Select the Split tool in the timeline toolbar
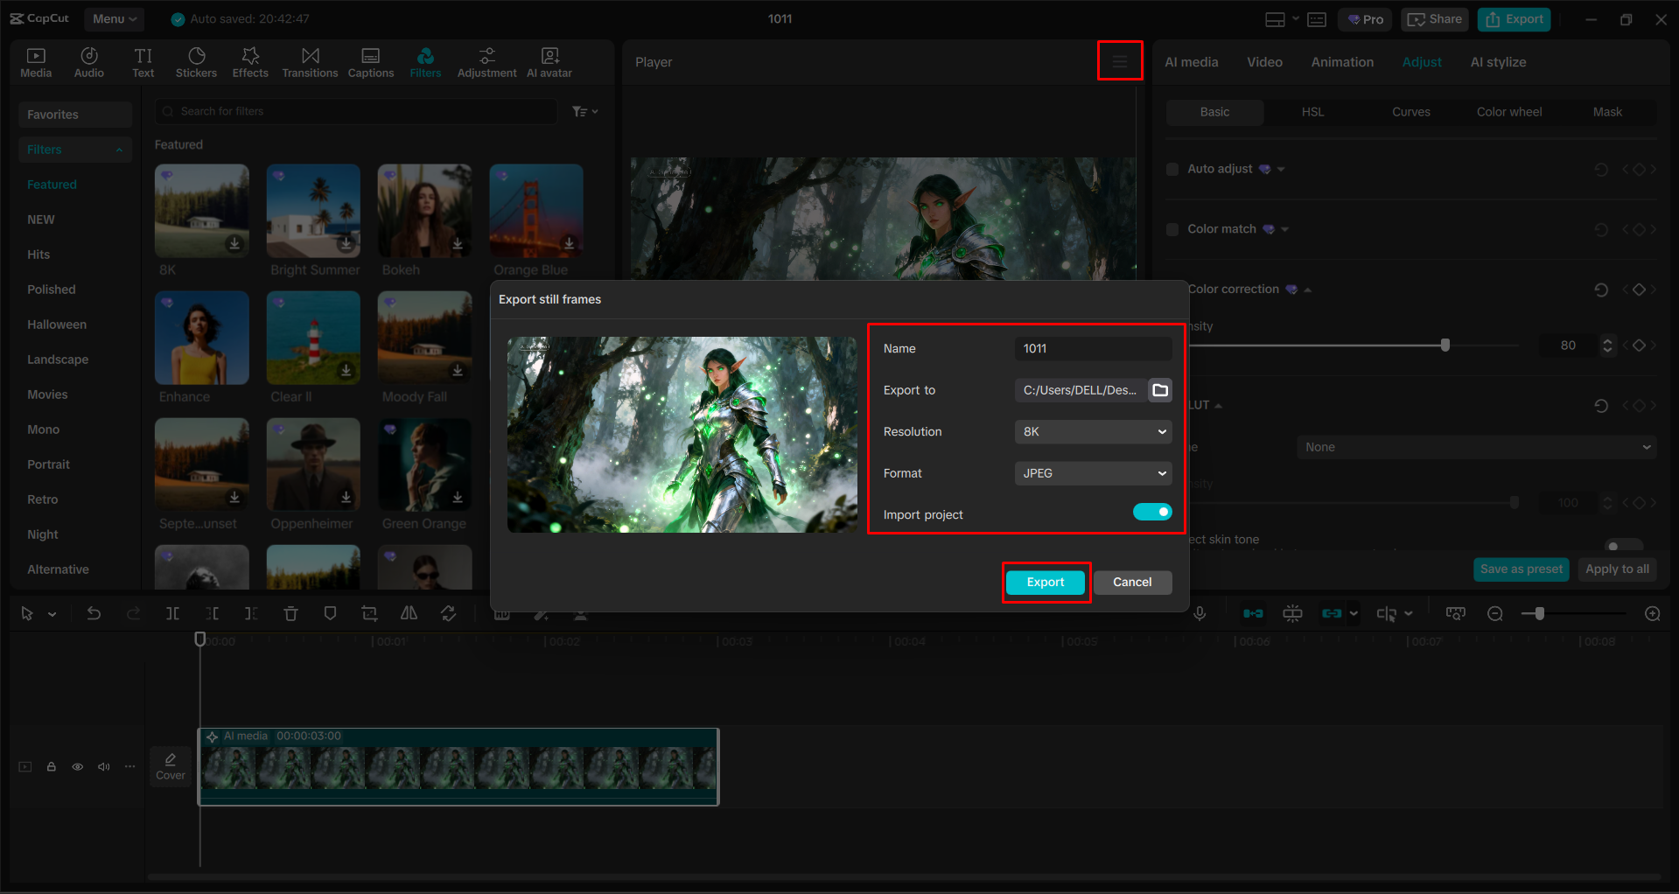The image size is (1679, 894). [172, 613]
